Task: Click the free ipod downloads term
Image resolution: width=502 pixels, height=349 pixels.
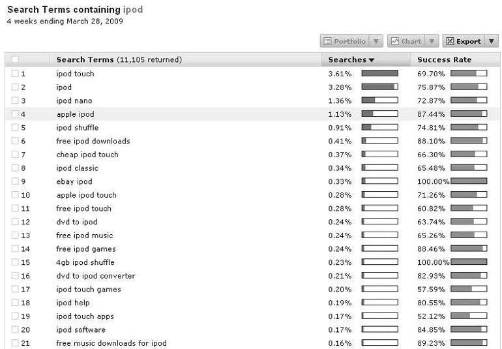Action: click(93, 142)
